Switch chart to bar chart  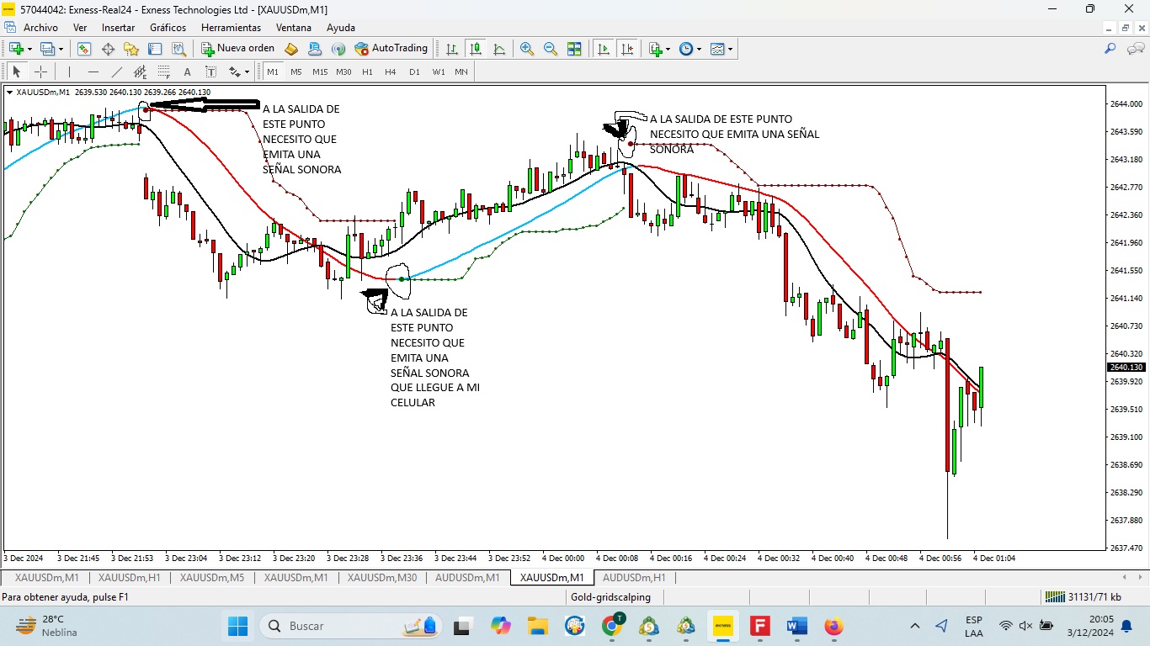pos(452,49)
